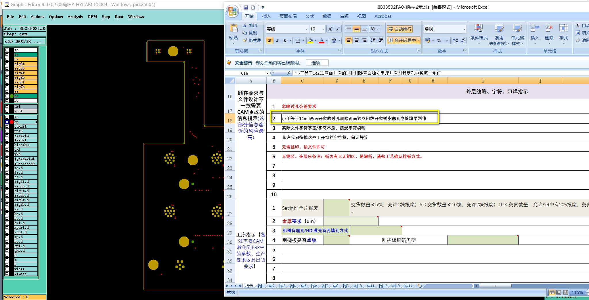Click the Underline formatting icon
Image resolution: width=589 pixels, height=300 pixels.
pos(285,41)
